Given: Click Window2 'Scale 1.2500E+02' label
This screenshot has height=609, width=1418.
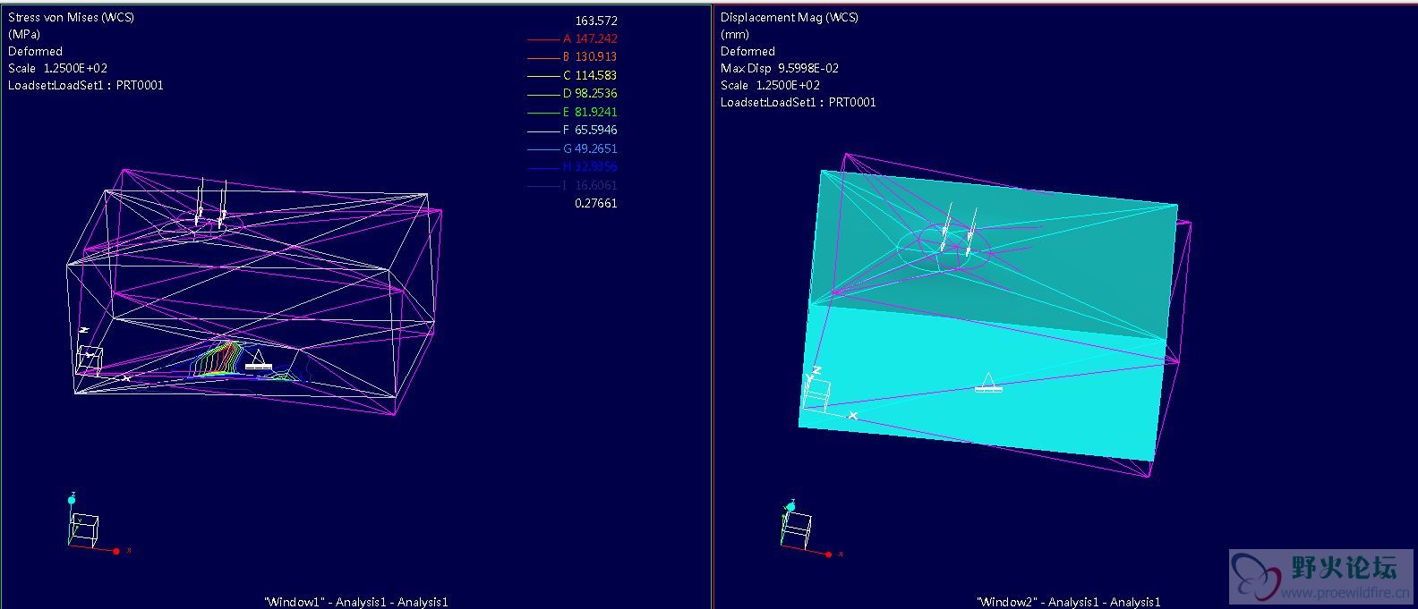Looking at the screenshot, I should pyautogui.click(x=770, y=85).
